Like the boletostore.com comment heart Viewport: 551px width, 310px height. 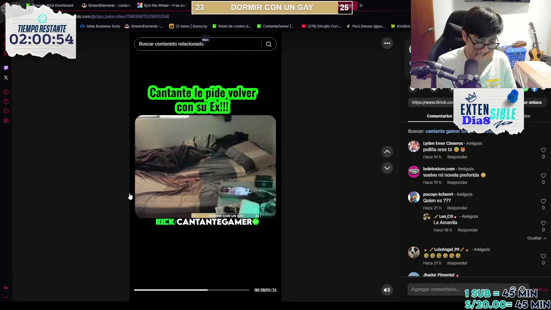point(543,176)
